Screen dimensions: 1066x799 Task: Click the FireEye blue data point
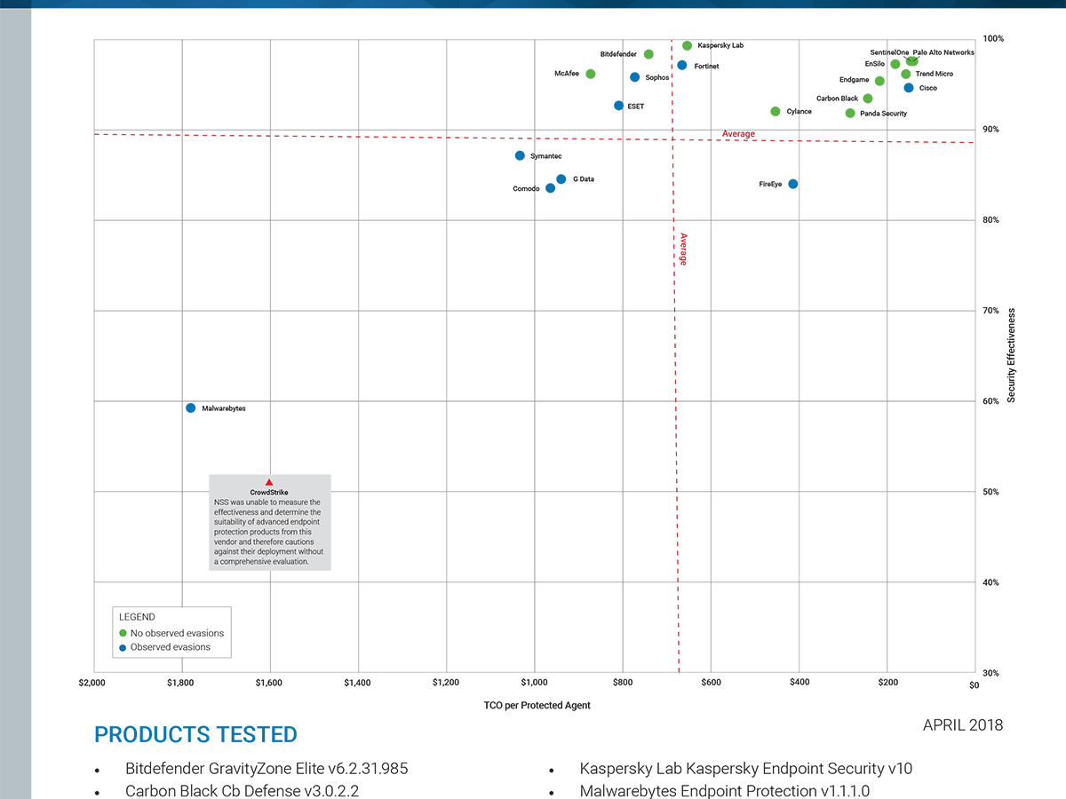tap(792, 184)
